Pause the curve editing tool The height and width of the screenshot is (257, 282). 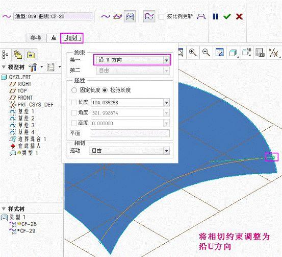215,16
